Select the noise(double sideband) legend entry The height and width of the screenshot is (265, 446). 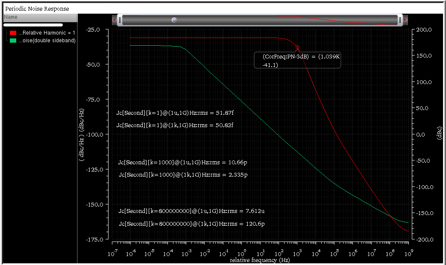47,41
